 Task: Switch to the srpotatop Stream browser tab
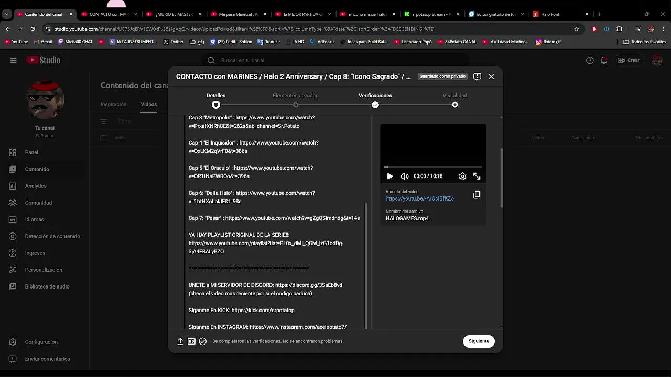coord(432,14)
